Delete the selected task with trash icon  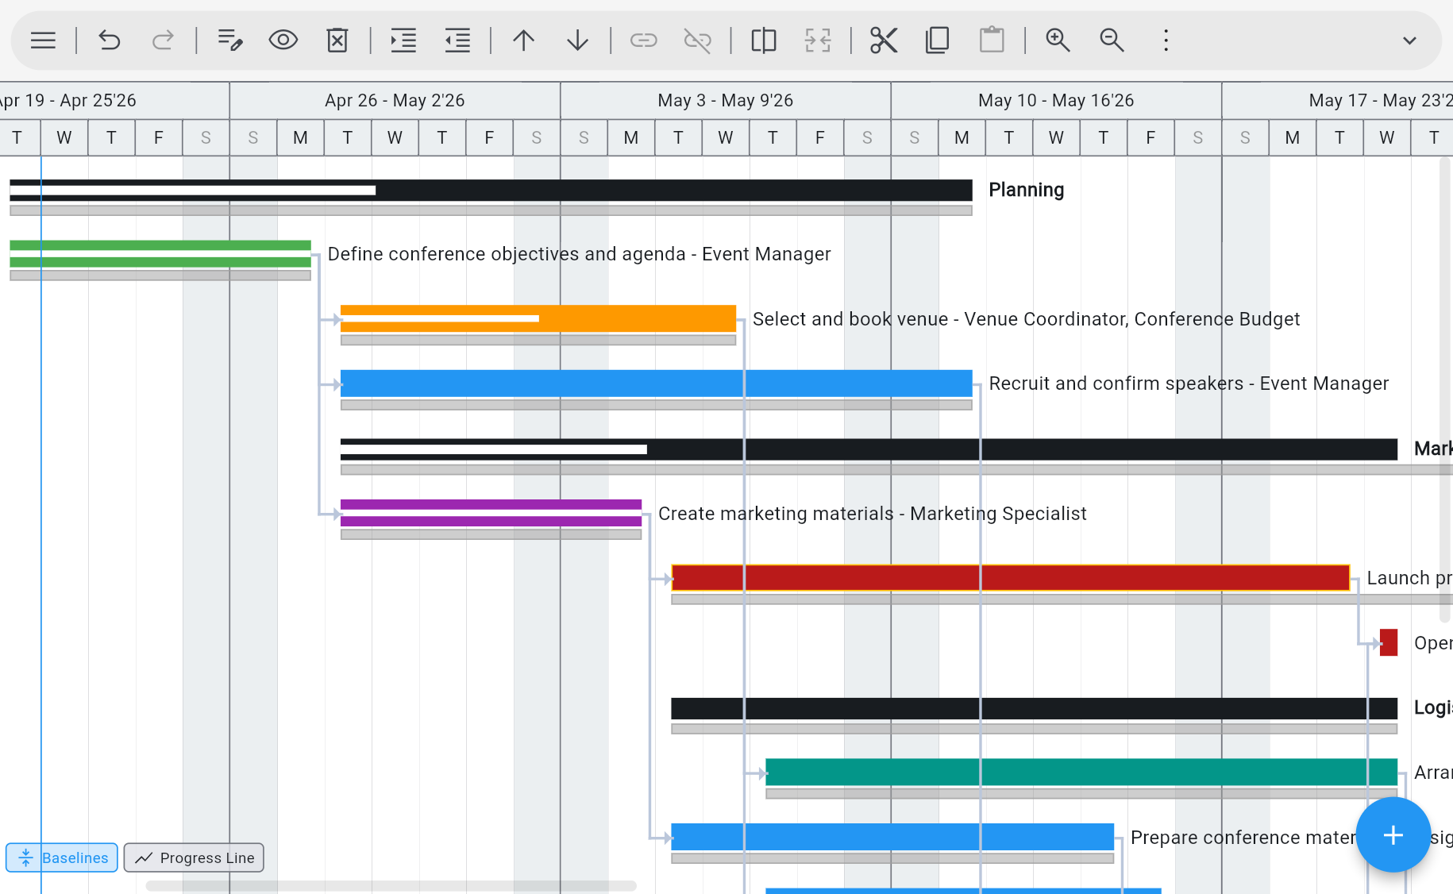coord(337,40)
